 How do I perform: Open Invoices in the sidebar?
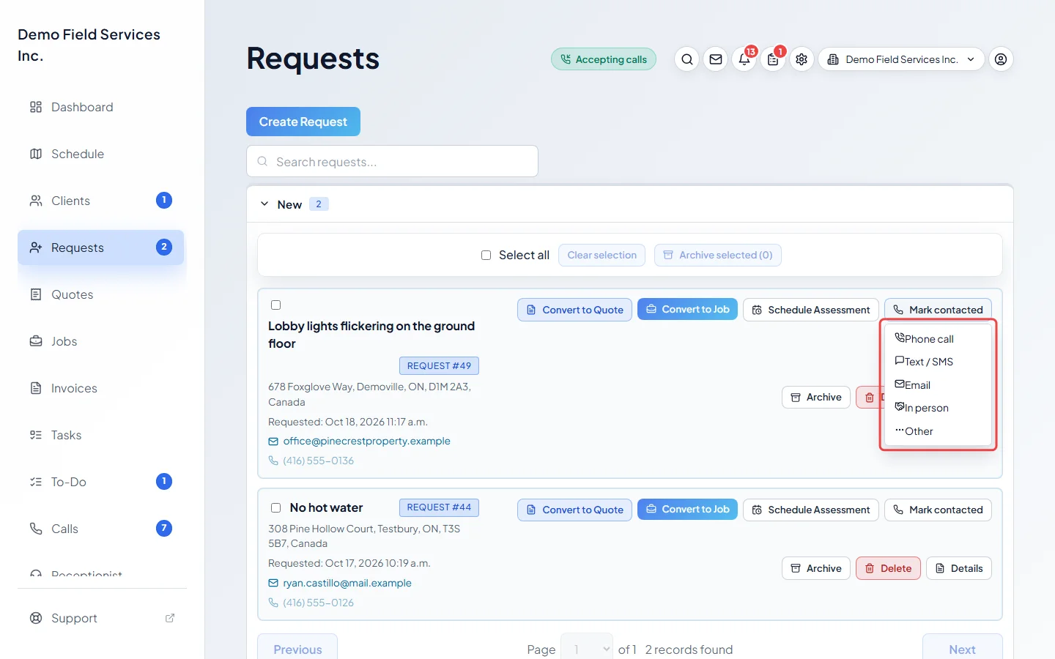(x=101, y=388)
